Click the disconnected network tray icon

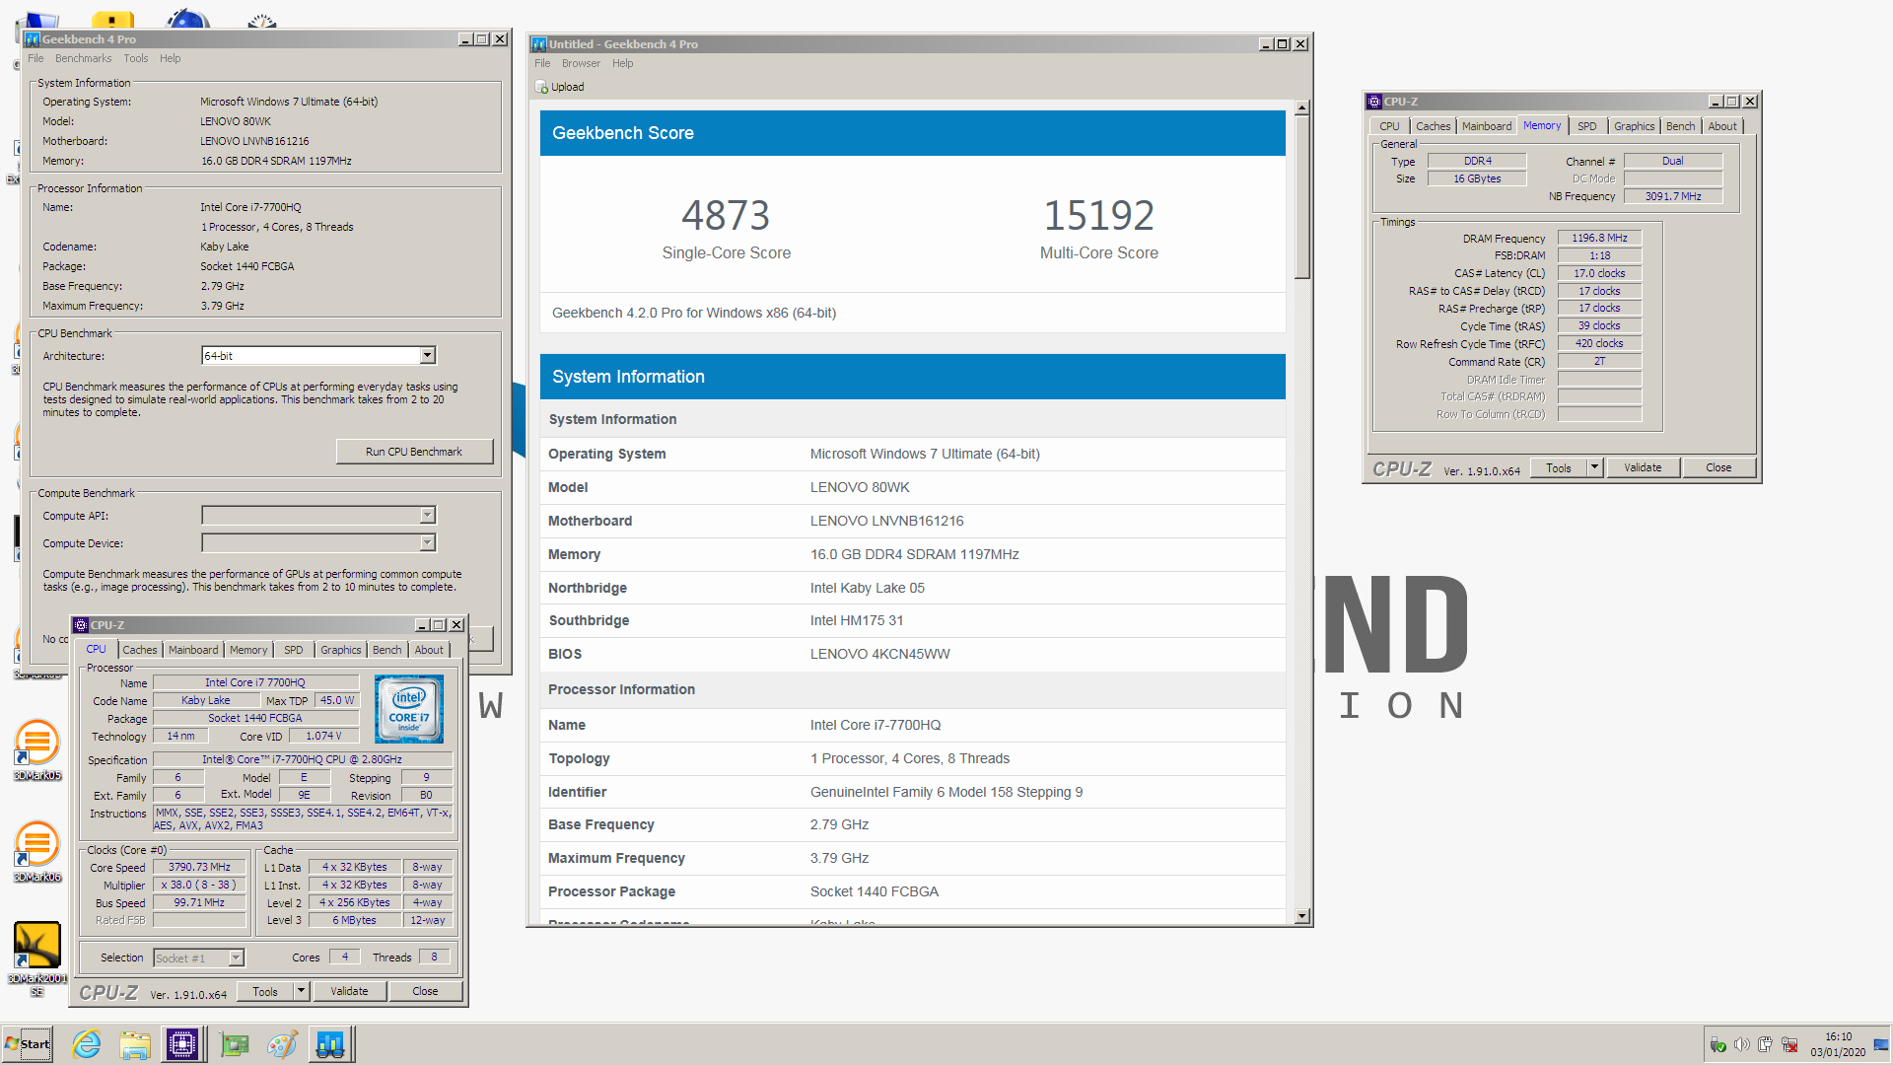point(1789,1045)
